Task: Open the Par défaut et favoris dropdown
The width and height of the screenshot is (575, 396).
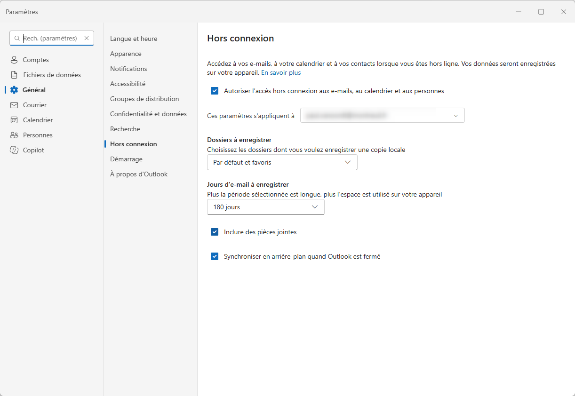Action: pos(282,162)
